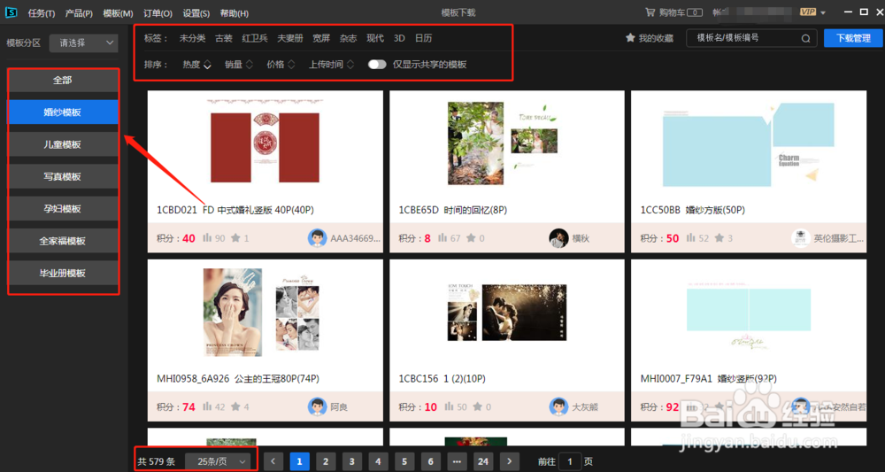The image size is (885, 472).
Task: Sort templates by 热度
Action: point(196,65)
